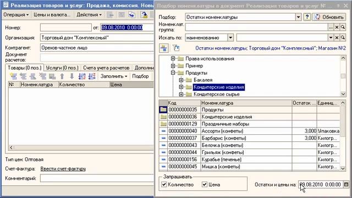Select row Грильяж (конфеты)

click(x=249, y=152)
